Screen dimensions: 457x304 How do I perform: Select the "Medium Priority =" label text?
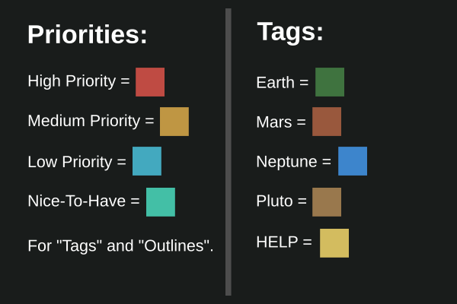(x=91, y=121)
